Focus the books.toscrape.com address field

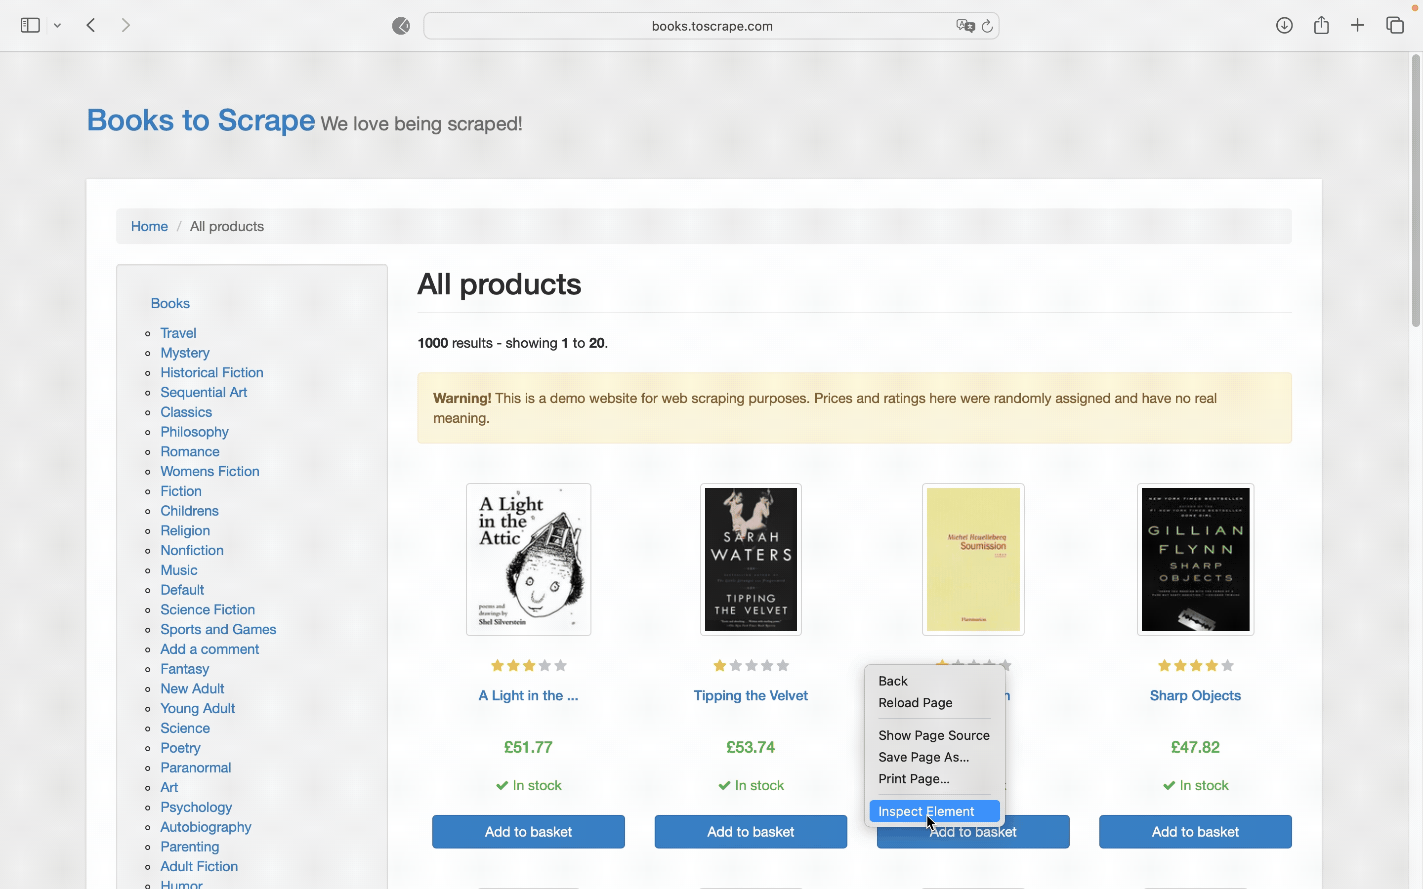tap(711, 26)
